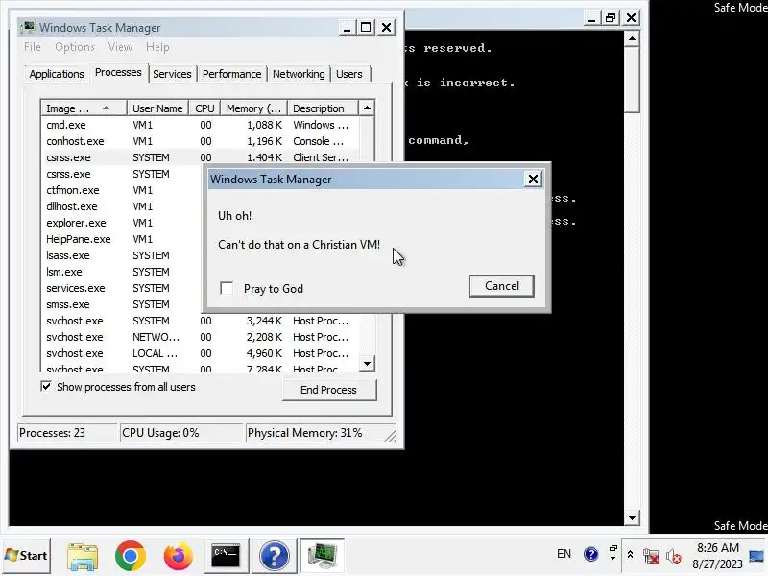This screenshot has width=768, height=576.
Task: Open the Services tab
Action: pyautogui.click(x=172, y=74)
